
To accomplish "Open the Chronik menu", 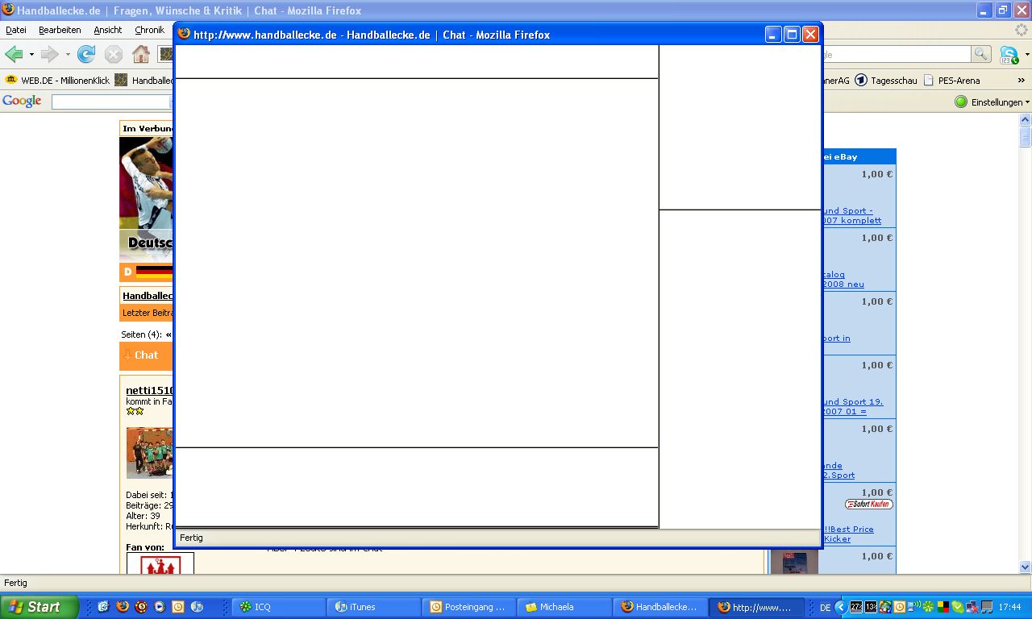I will point(149,30).
